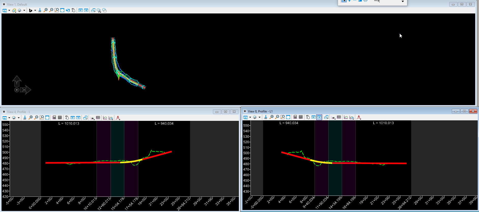Update View 4 with brush icon
The height and width of the screenshot is (212, 479).
point(25,118)
